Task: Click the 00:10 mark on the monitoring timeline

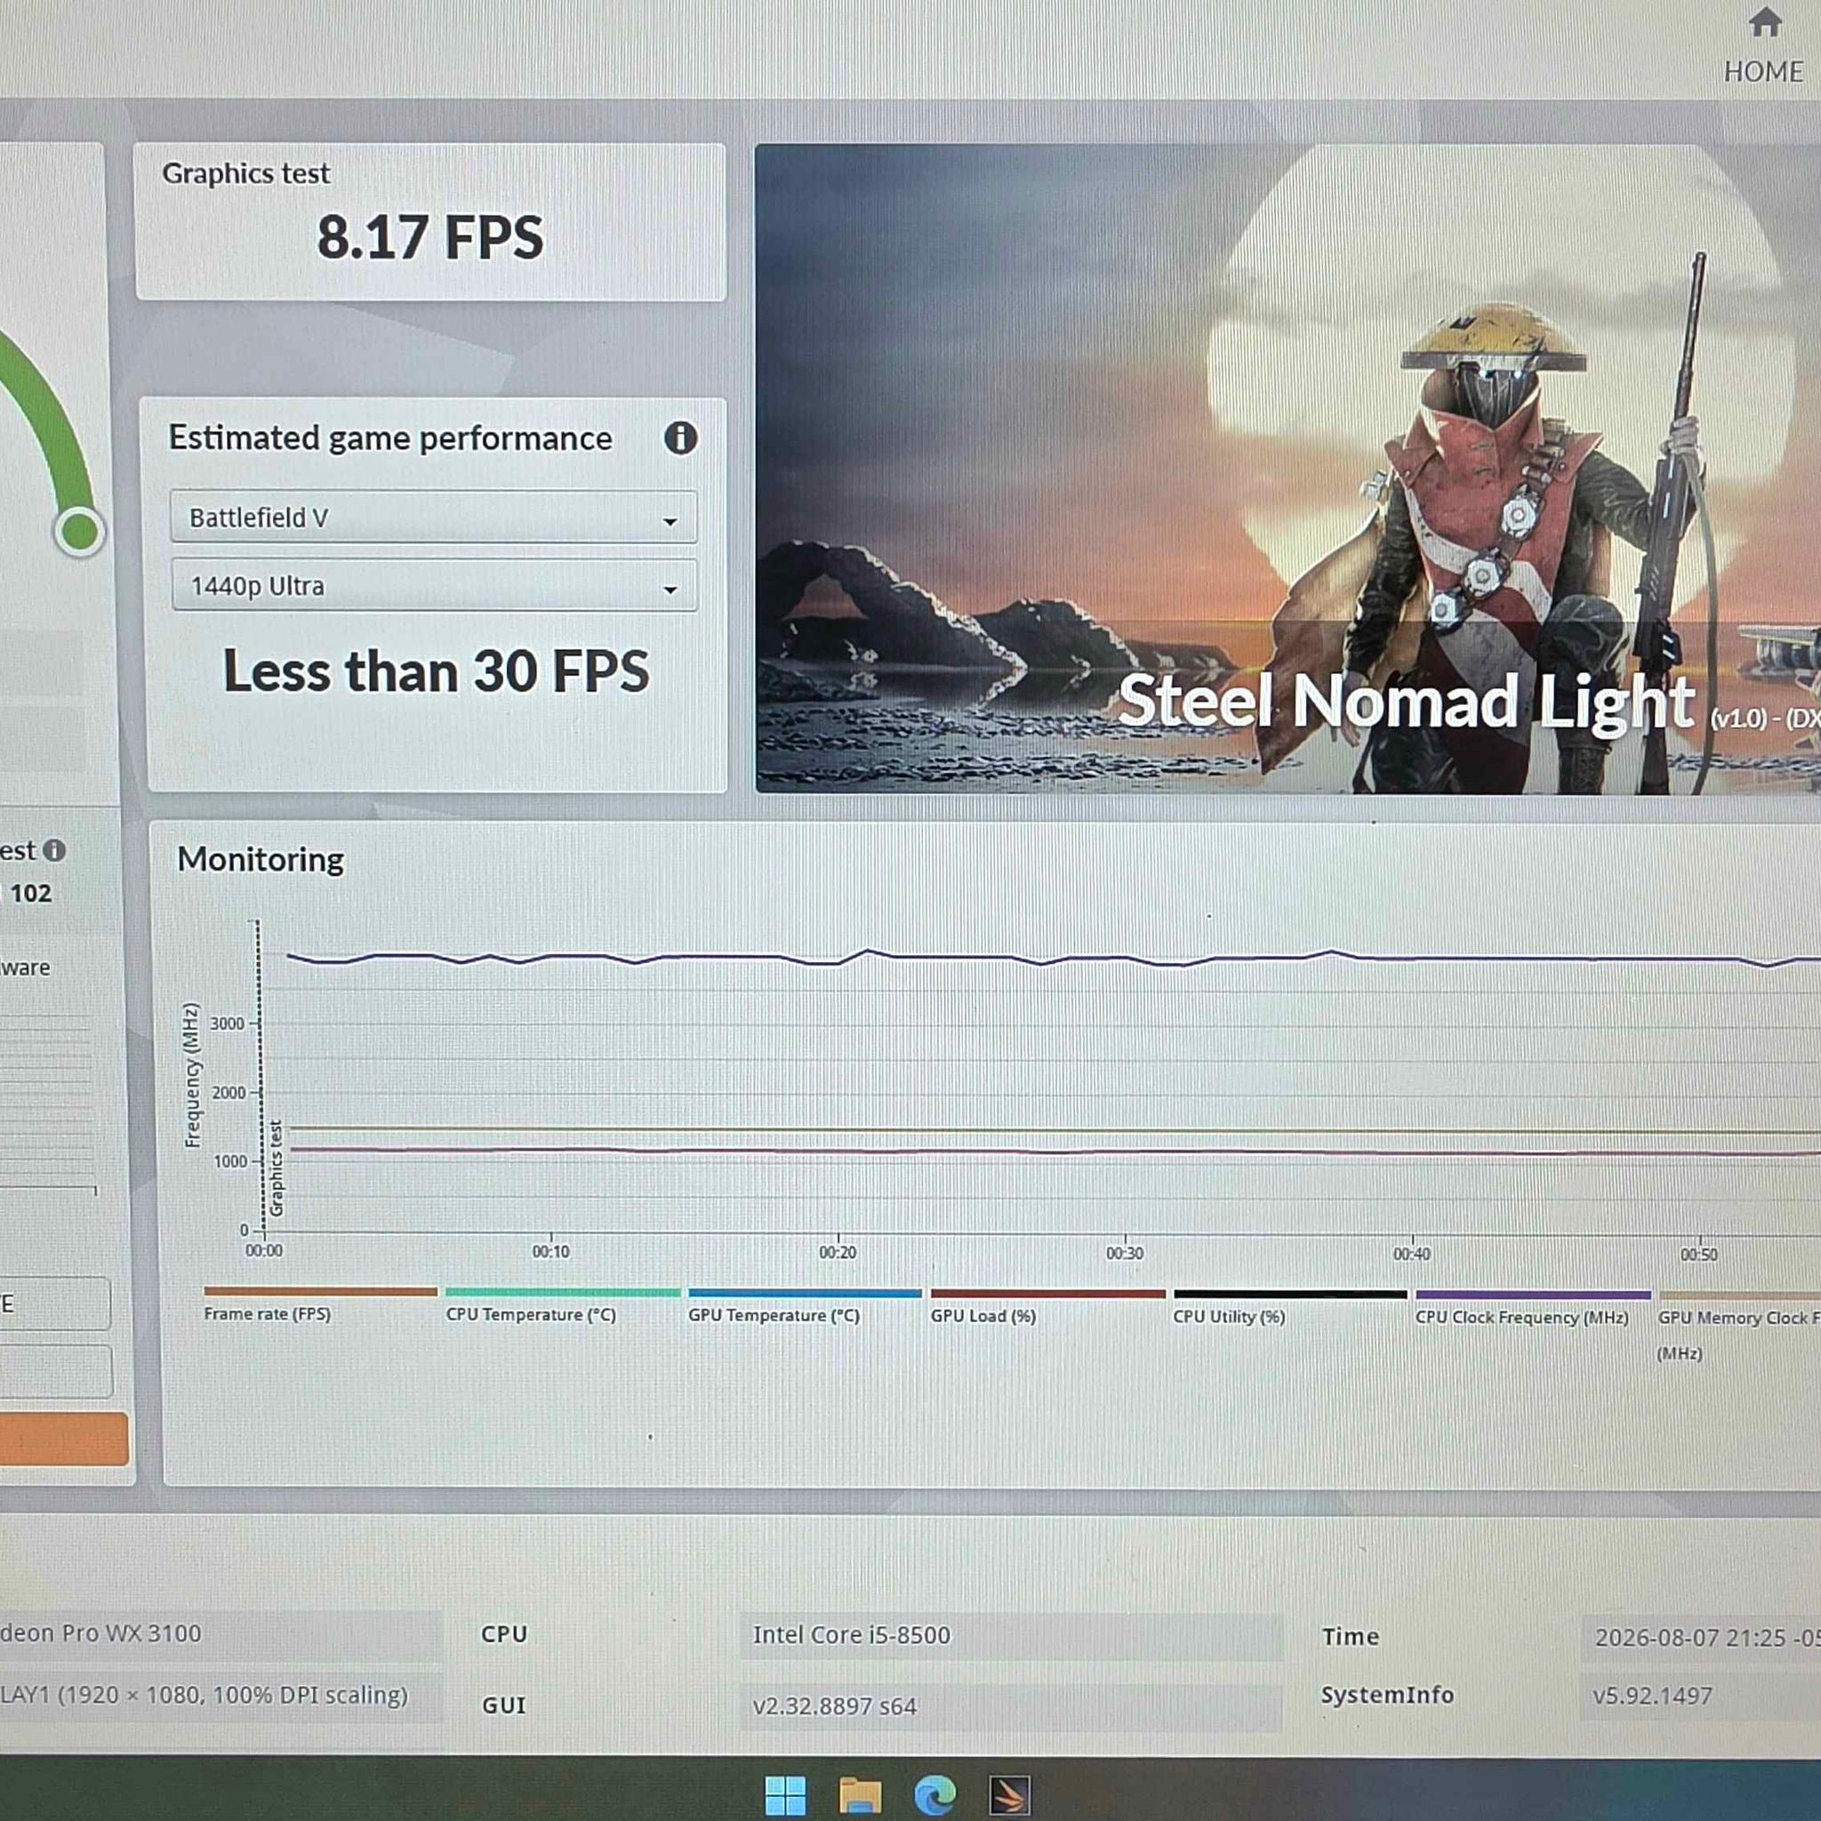Action: tap(551, 1252)
